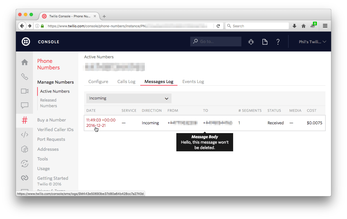Click the help question mark icon
Screen dimensions: 347x219
278,42
